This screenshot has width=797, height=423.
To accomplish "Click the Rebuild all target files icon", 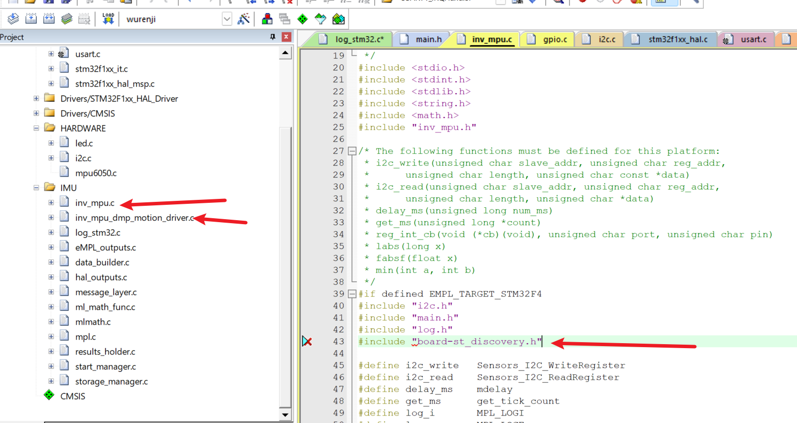I will click(49, 19).
